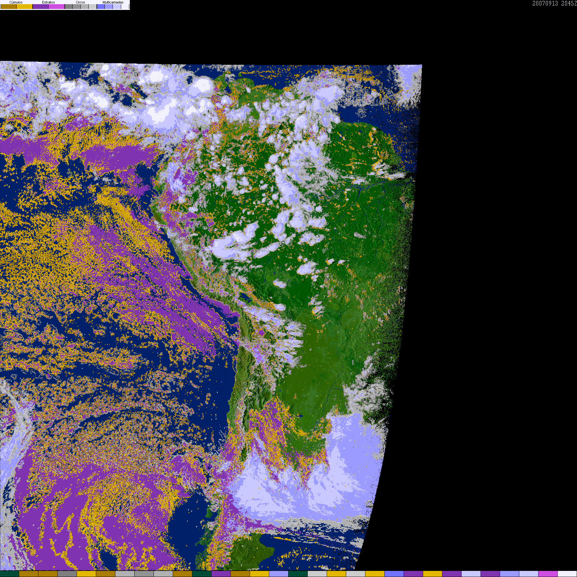The image size is (577, 577).
Task: Click the magenta block in the bottom color strip
Action: [548, 574]
